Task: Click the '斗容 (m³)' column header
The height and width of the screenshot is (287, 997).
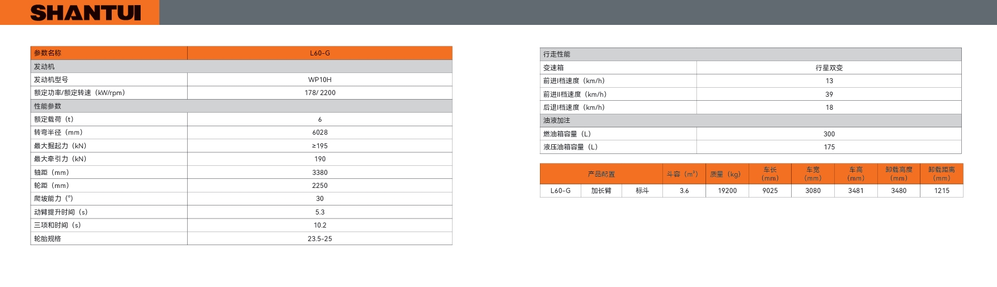Action: coord(684,174)
